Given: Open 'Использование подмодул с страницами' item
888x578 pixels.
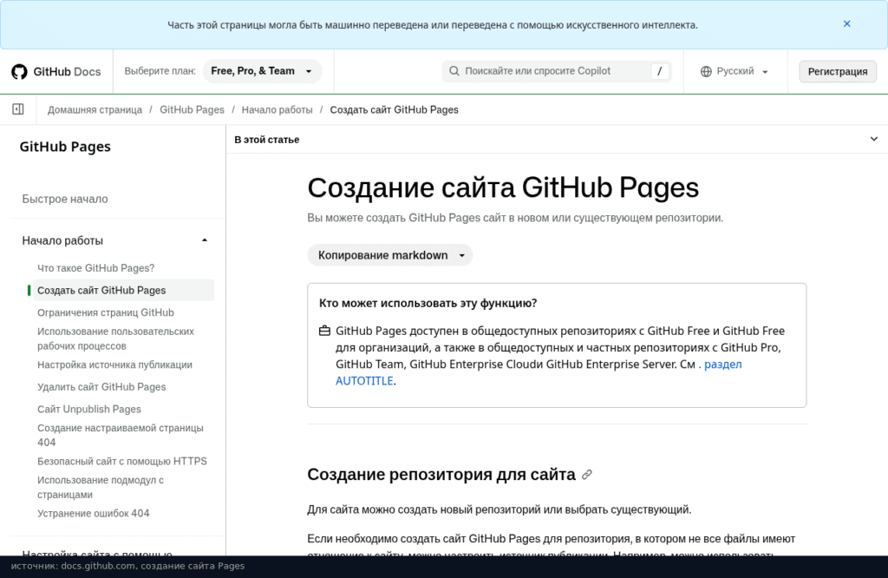Looking at the screenshot, I should pos(101,487).
